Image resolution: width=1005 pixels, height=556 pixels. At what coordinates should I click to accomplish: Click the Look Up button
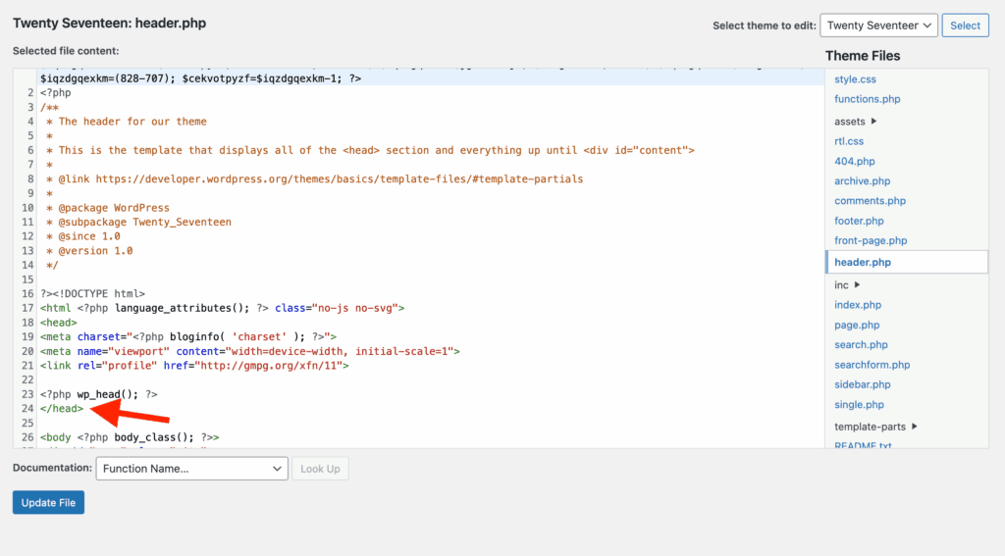pyautogui.click(x=320, y=469)
